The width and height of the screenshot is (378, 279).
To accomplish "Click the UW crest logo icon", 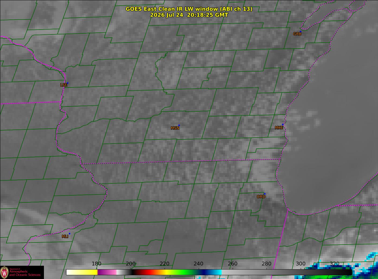I will point(4,272).
